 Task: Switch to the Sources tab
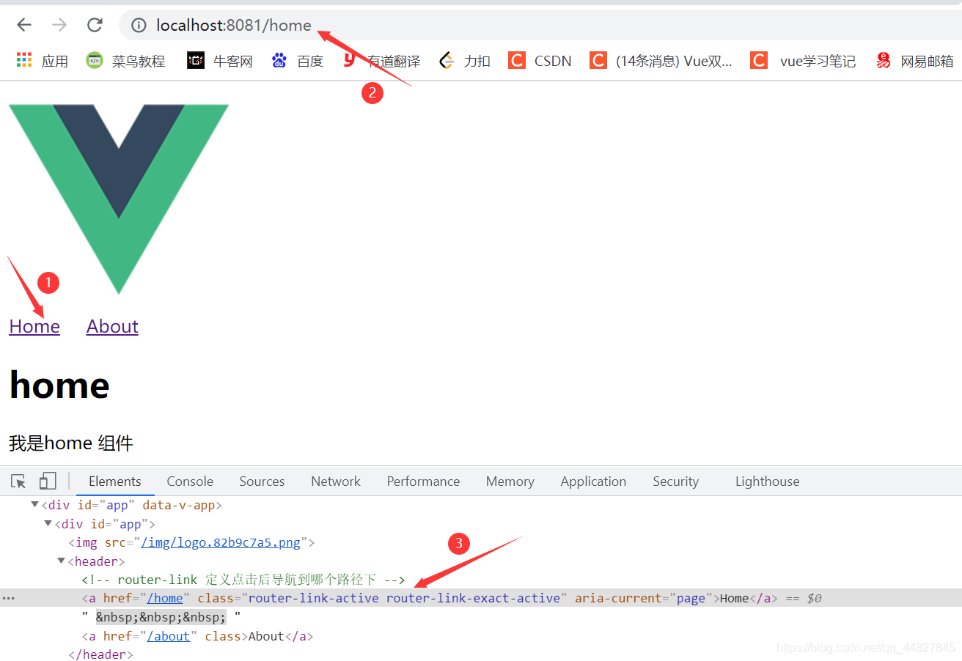[262, 481]
